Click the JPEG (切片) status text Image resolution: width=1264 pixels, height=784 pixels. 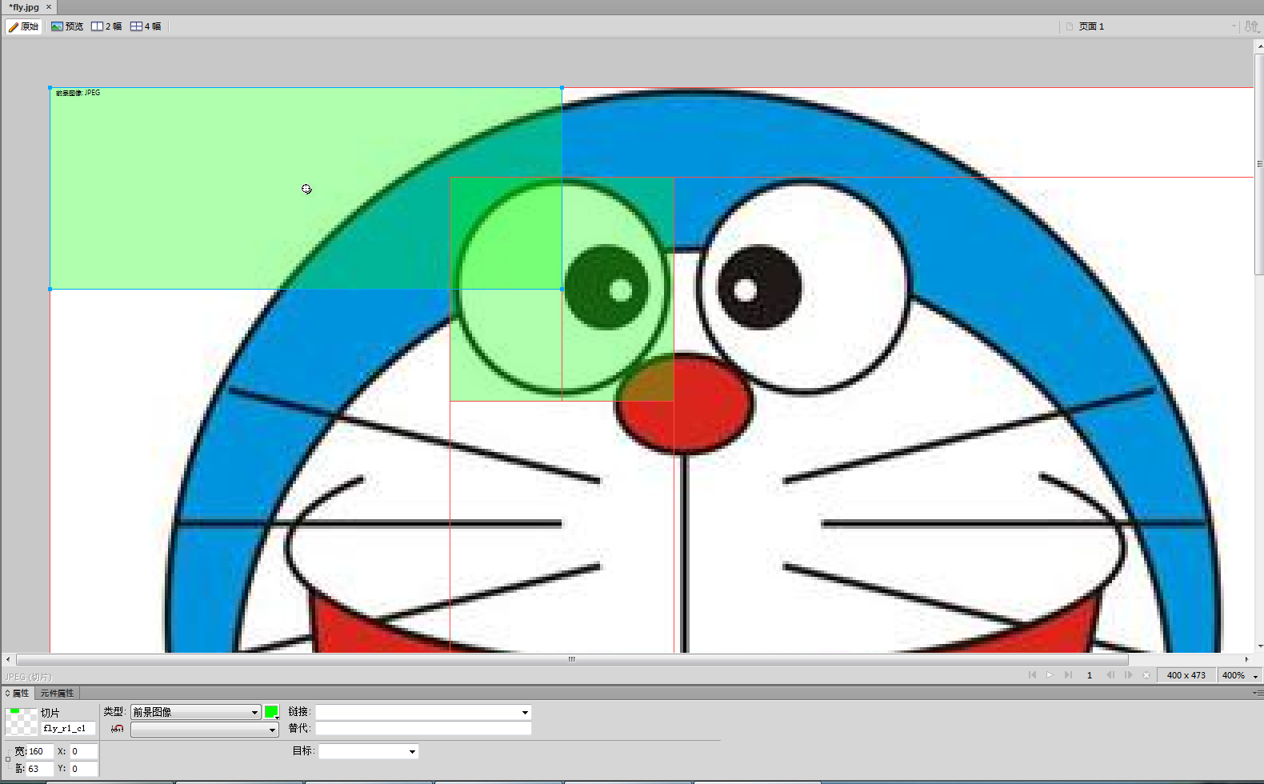(x=29, y=677)
